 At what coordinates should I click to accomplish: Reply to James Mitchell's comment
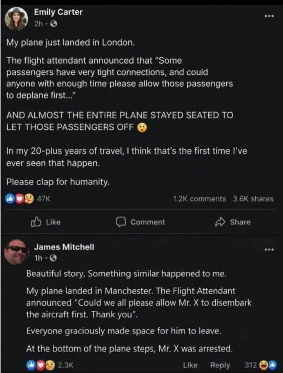pyautogui.click(x=220, y=366)
